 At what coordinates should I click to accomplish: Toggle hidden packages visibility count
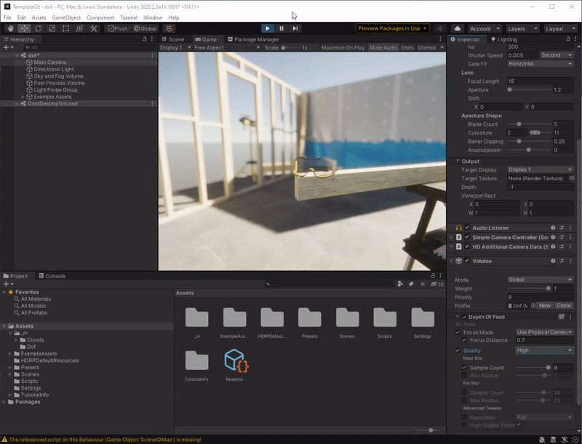click(x=437, y=284)
